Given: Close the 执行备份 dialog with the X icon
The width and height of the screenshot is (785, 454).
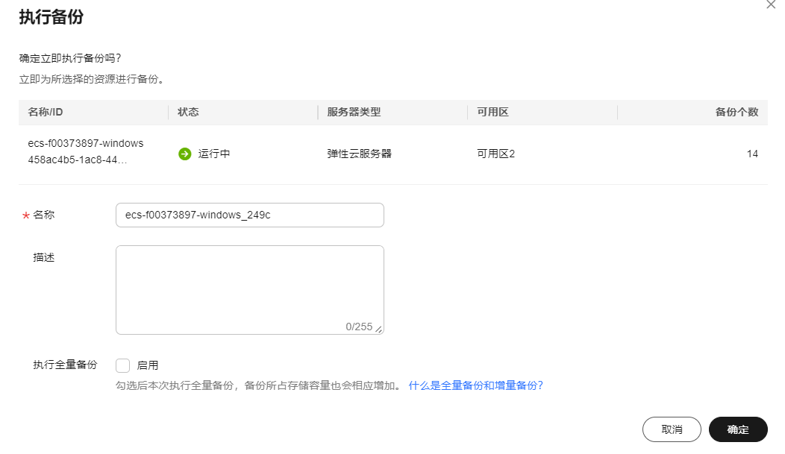Looking at the screenshot, I should click(x=771, y=4).
